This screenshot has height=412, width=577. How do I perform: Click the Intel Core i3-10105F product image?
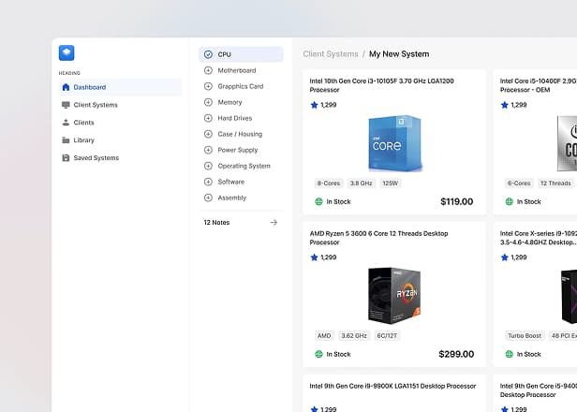[x=394, y=141]
